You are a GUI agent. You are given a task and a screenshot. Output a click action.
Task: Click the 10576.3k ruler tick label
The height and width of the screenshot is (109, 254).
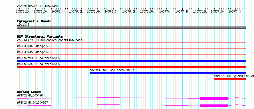pos(41,11)
